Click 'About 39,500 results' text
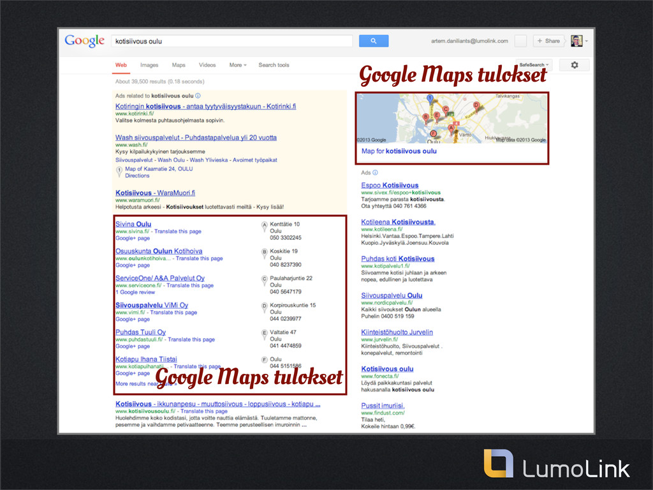This screenshot has height=490, width=653. pyautogui.click(x=159, y=82)
